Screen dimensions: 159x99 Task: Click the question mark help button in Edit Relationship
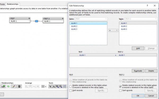(147, 6)
